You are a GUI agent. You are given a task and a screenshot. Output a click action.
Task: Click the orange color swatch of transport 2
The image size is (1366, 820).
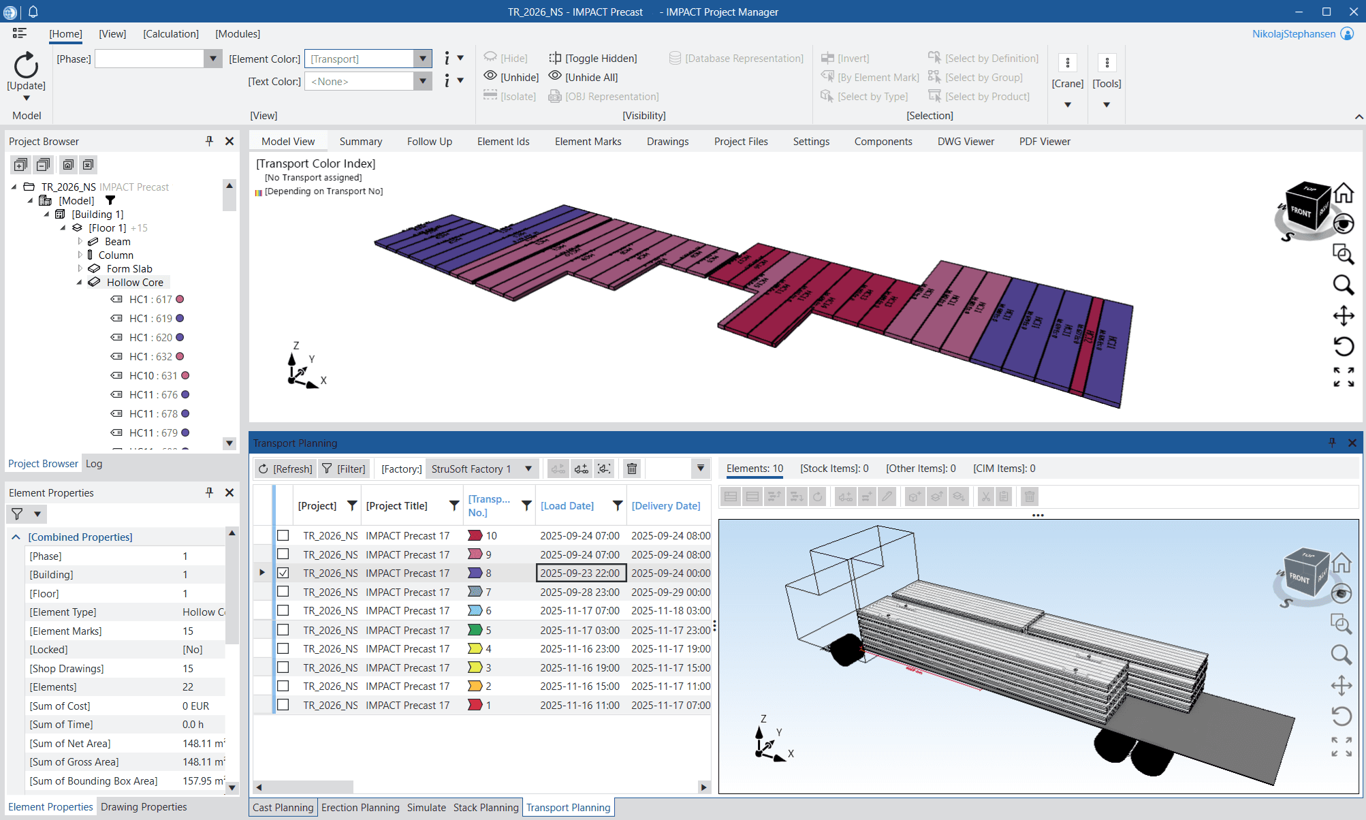click(x=475, y=686)
